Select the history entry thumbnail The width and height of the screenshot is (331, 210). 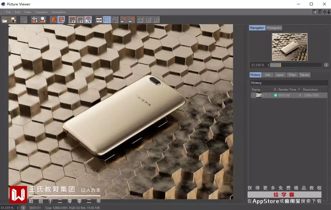259,95
